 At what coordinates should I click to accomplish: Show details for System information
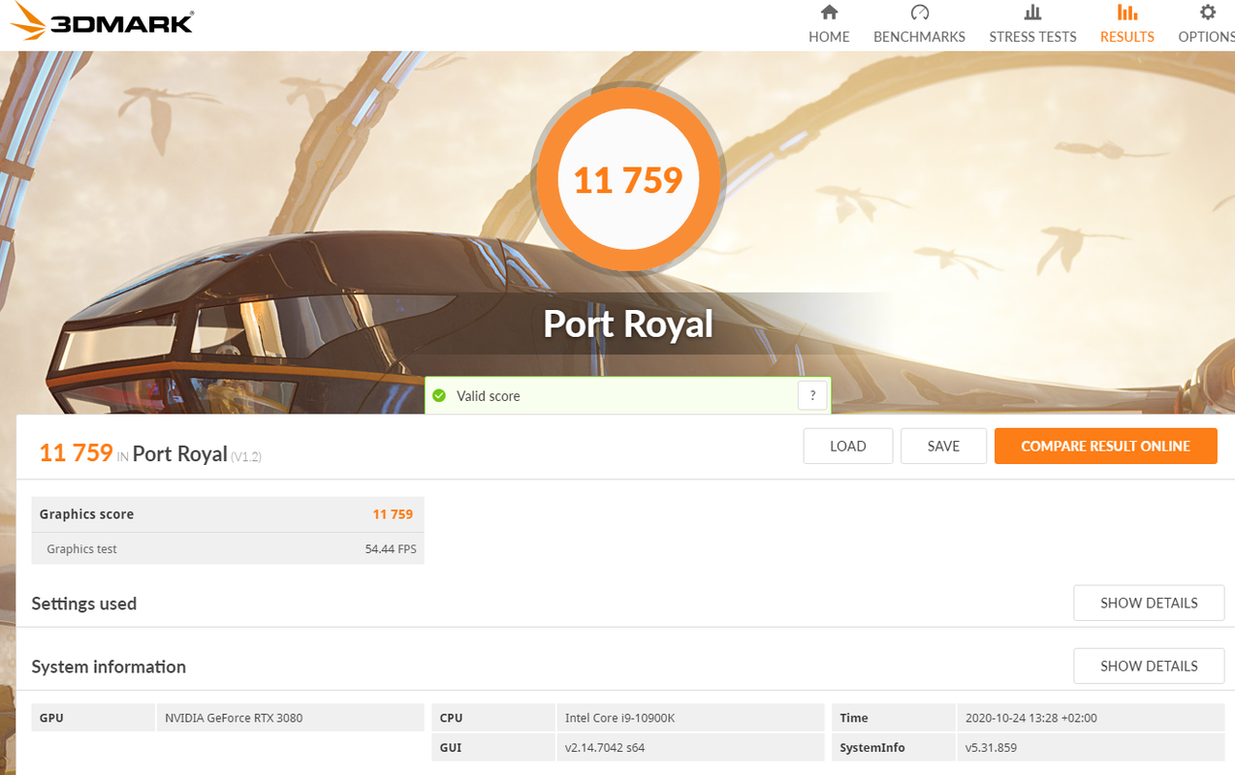[x=1149, y=666]
